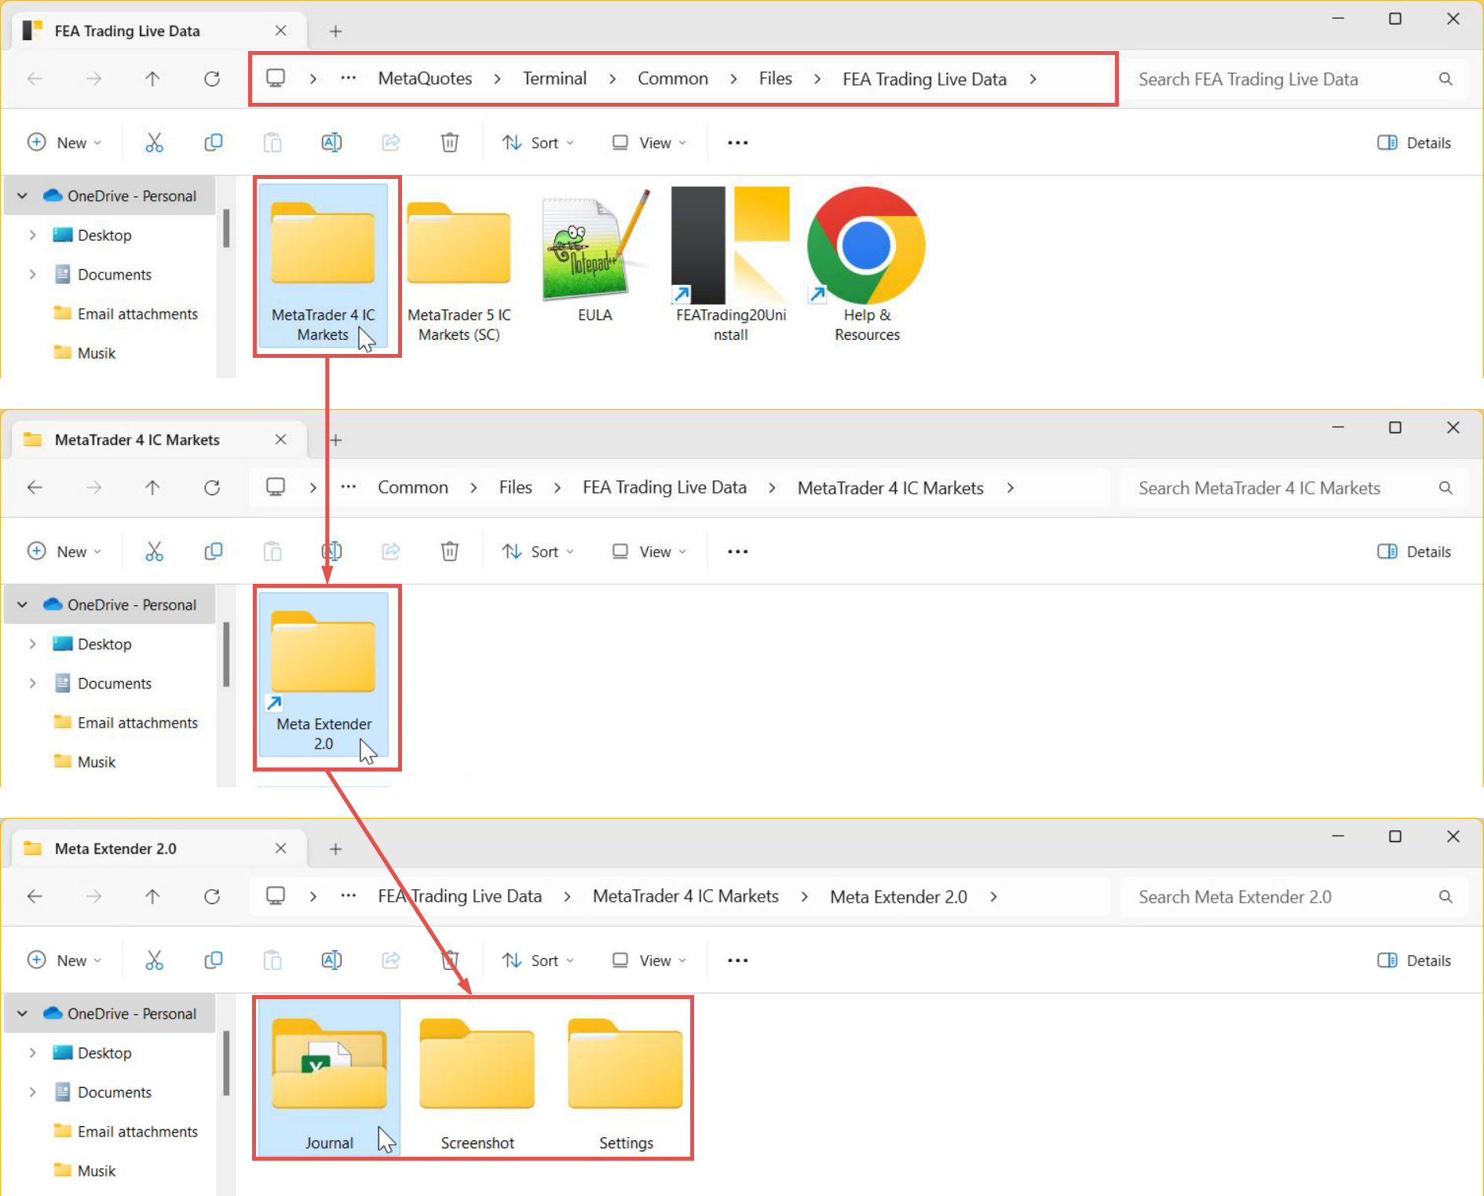
Task: Click Delete icon in FEA Trading Live Data window
Action: point(449,142)
